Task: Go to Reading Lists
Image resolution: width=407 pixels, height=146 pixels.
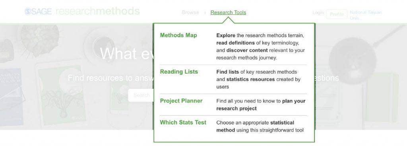Action: pos(179,72)
